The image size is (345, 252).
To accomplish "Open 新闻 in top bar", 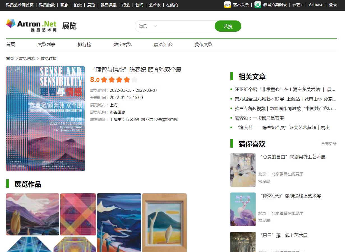I will click(139, 5).
